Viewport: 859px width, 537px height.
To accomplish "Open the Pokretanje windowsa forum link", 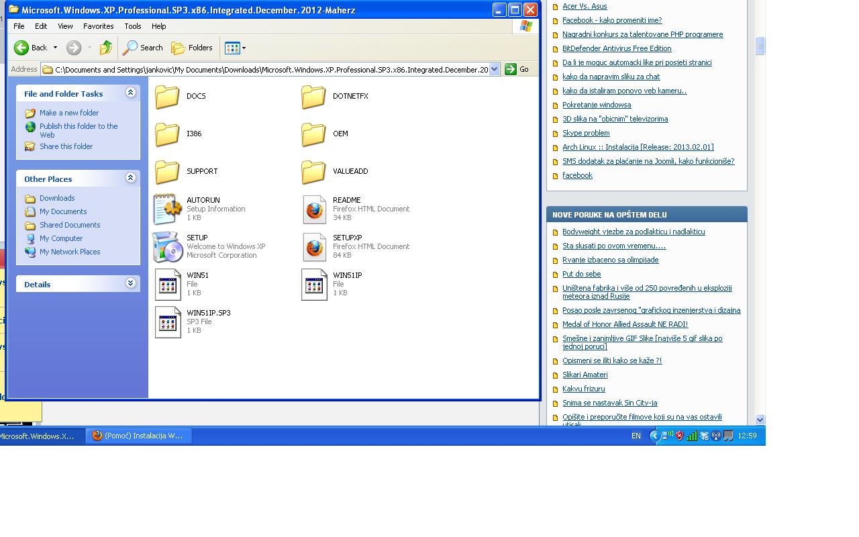I will coord(597,105).
